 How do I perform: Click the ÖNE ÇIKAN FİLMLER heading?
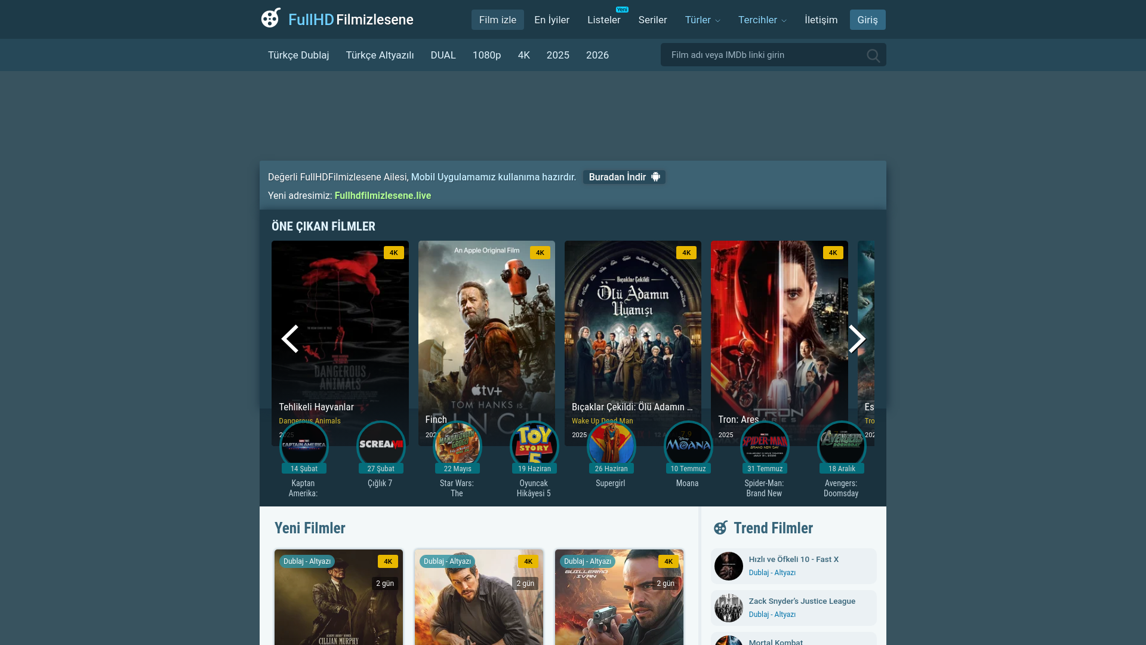point(324,226)
